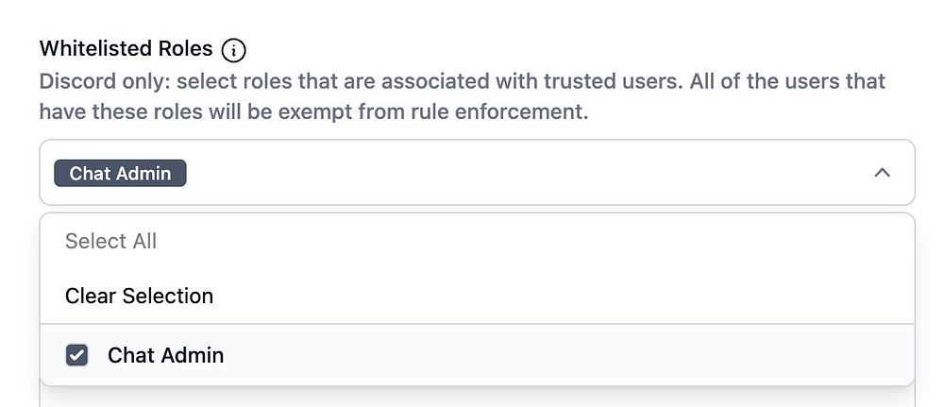Click blank space right of Select All
The image size is (944, 407).
click(x=519, y=241)
